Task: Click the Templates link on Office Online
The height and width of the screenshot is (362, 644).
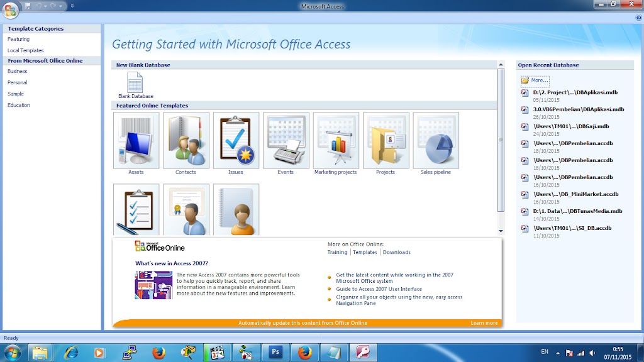Action: point(365,253)
